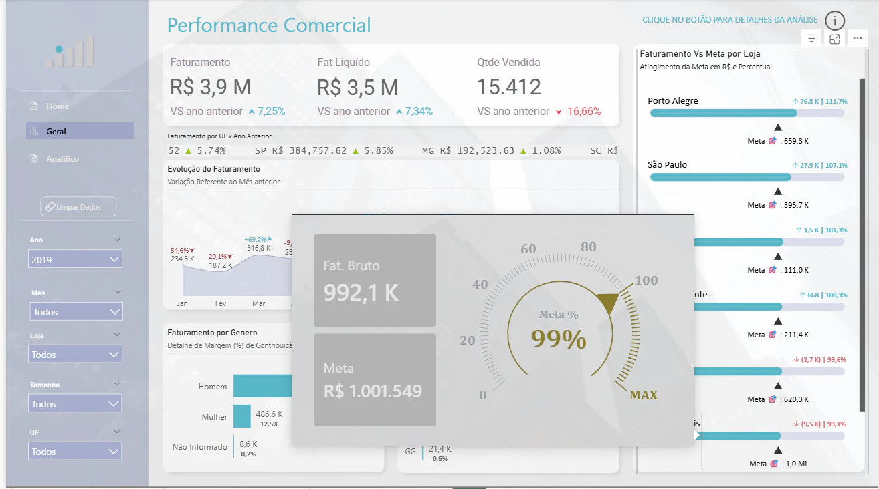Open the filter icon on the visual header
Screen dimensions: 879x489
coord(811,39)
